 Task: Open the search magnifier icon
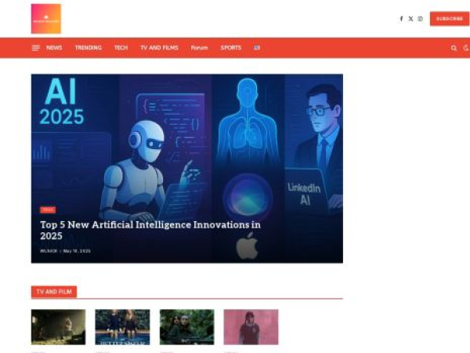[454, 48]
